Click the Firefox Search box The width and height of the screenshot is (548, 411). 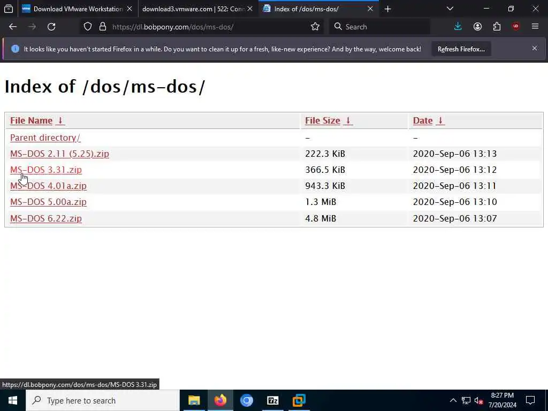pyautogui.click(x=379, y=27)
